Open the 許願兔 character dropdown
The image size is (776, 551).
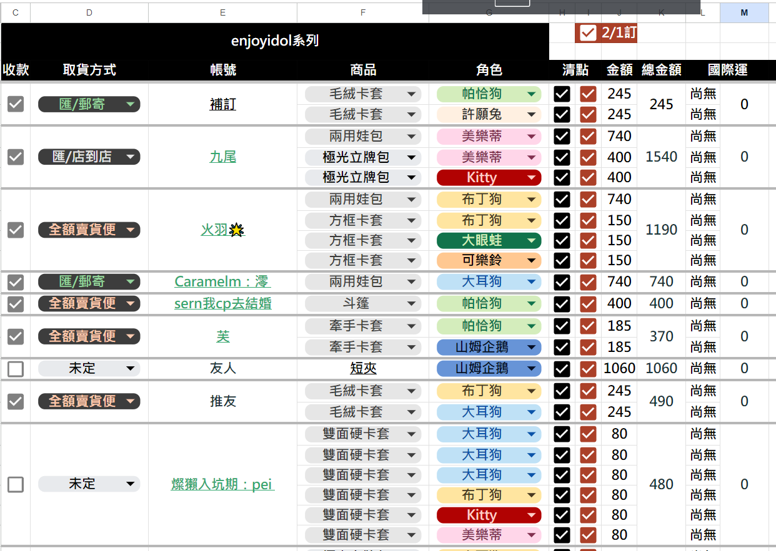tap(489, 115)
